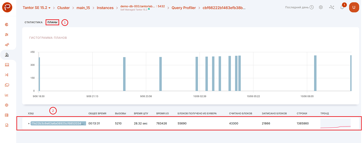Click I/O time value 783426
The image size is (363, 143).
click(161, 123)
